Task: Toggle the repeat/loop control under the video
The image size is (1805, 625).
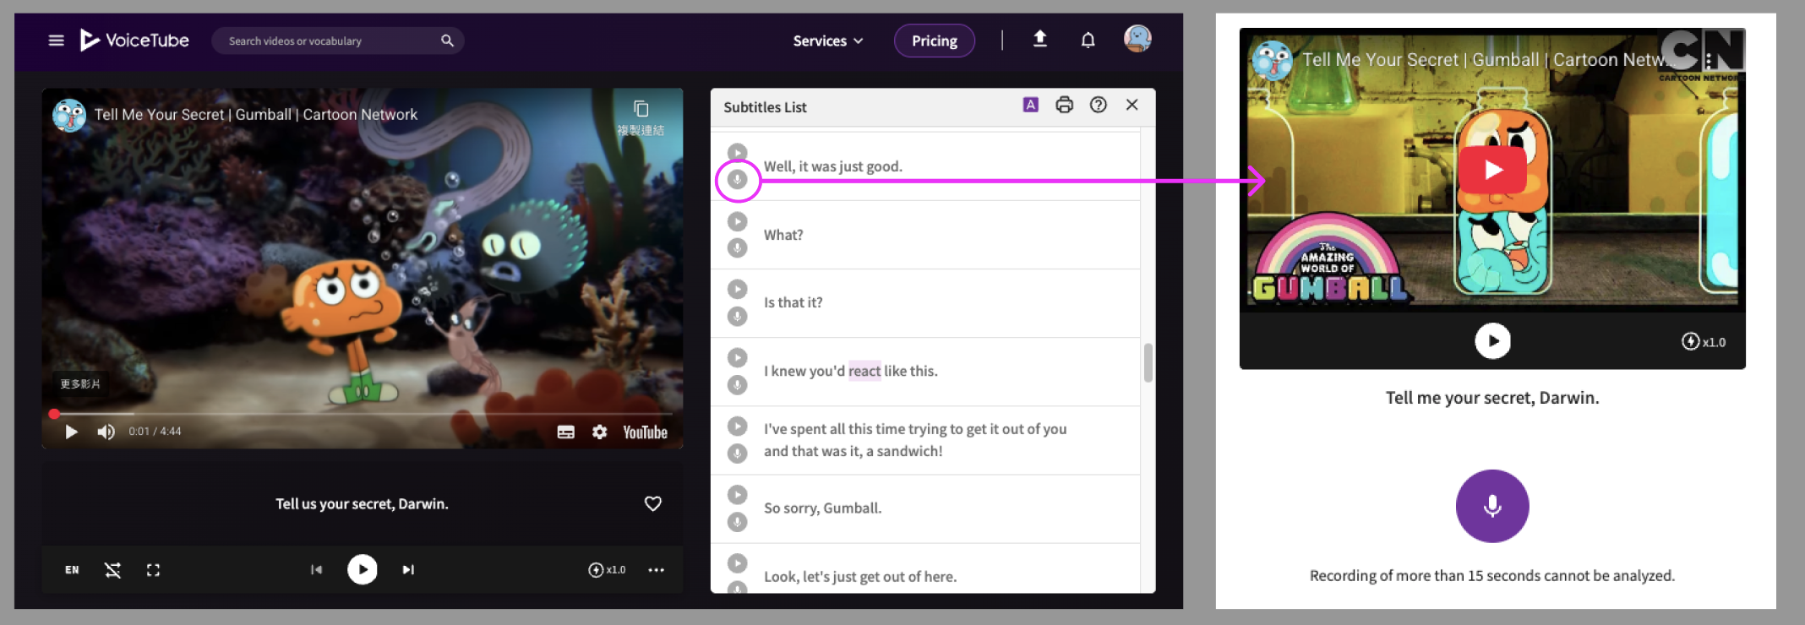Action: click(x=112, y=570)
